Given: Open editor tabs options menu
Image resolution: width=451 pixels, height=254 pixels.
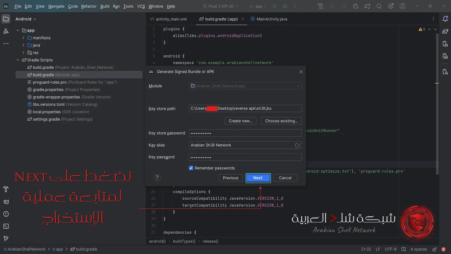Looking at the screenshot, I should [x=433, y=19].
